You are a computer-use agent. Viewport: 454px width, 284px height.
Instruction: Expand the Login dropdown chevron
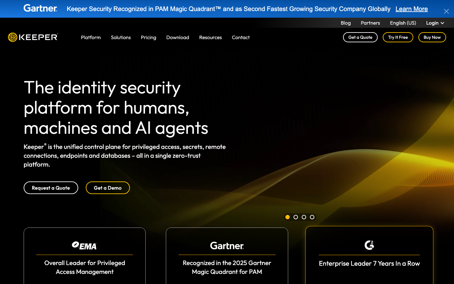coord(442,23)
